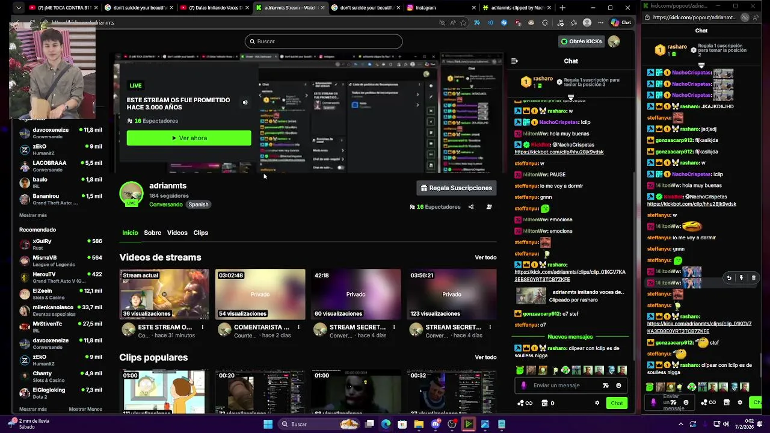Open emoji picker in main chat input
The height and width of the screenshot is (433, 770).
pos(619,385)
